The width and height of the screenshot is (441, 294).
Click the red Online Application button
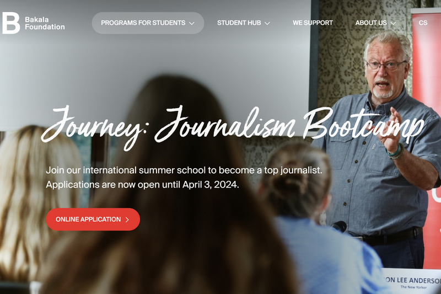click(93, 220)
